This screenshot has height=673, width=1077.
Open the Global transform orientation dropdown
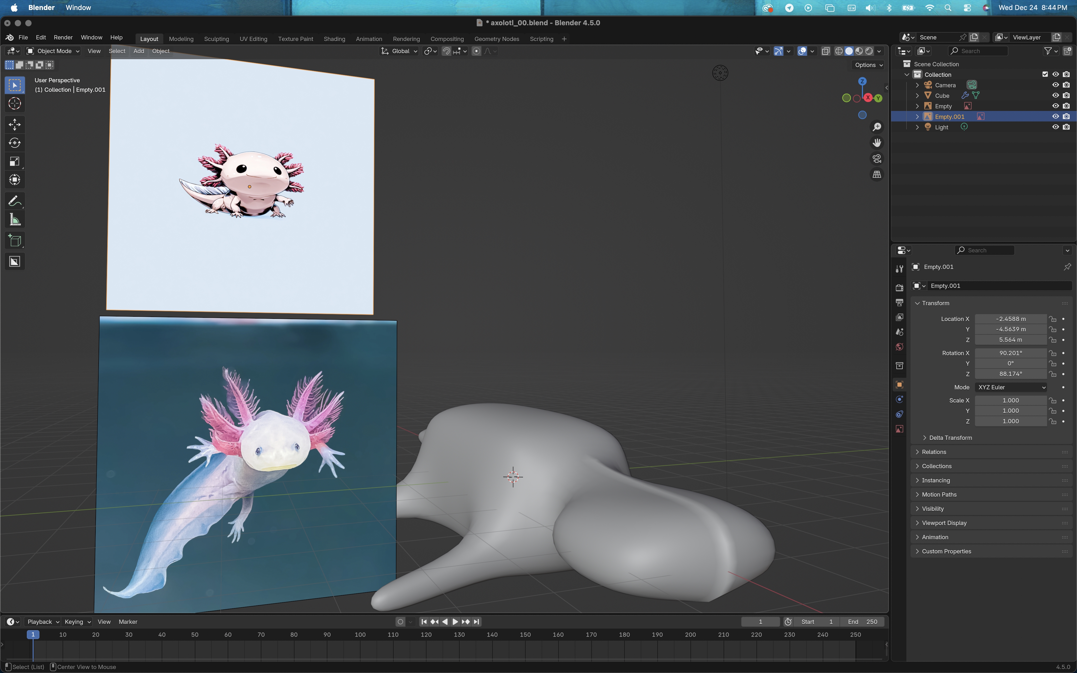click(399, 51)
